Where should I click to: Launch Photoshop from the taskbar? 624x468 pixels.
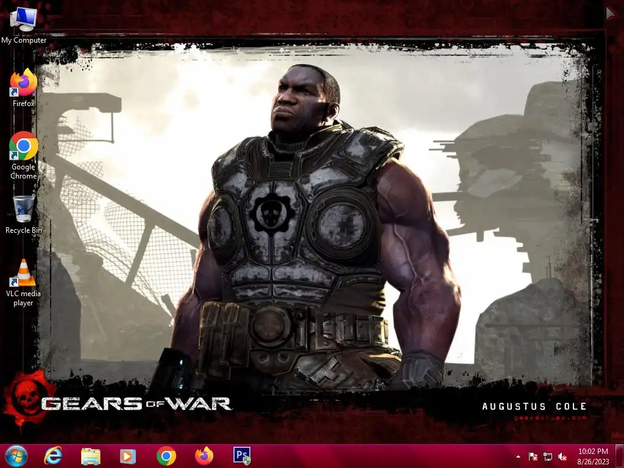242,456
